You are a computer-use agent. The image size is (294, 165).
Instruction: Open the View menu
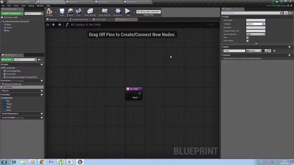pyautogui.click(x=23, y=6)
